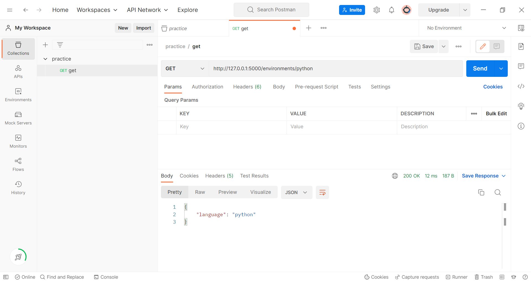Click the query param Key field
The width and height of the screenshot is (531, 282).
click(231, 127)
